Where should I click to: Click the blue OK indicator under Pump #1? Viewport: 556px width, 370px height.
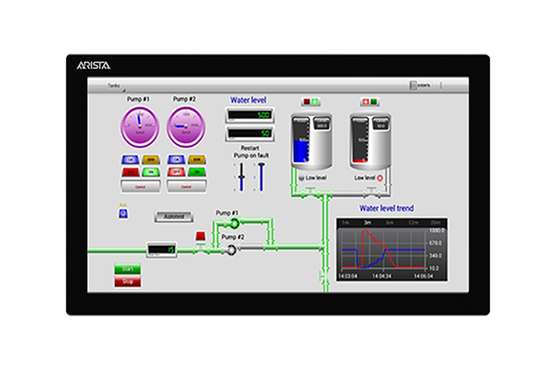(129, 160)
